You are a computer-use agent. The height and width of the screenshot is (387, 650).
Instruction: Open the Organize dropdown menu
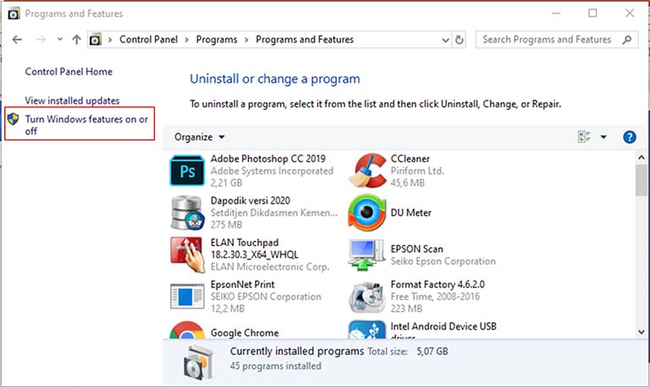coord(200,137)
